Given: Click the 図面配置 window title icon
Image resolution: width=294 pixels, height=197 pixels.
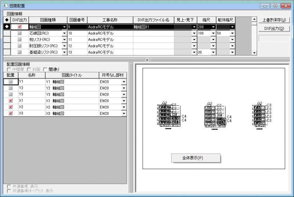Looking at the screenshot, I should pyautogui.click(x=5, y=6).
